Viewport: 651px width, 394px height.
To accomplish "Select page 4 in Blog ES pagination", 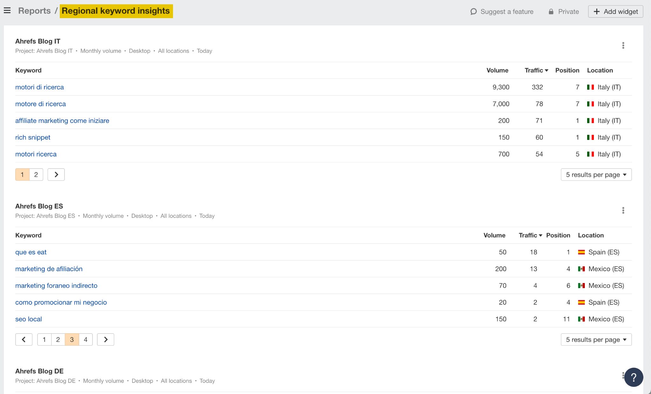I will pos(86,340).
